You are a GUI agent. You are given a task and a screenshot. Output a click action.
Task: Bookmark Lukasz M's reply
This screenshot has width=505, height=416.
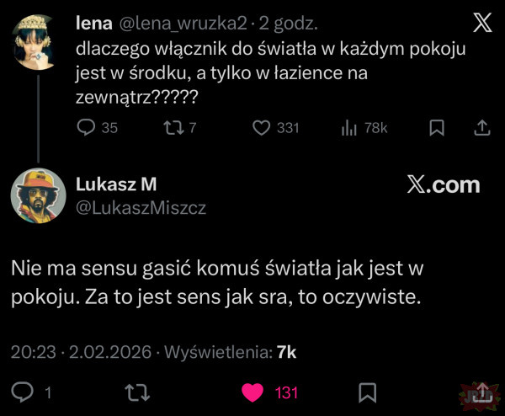(x=368, y=392)
